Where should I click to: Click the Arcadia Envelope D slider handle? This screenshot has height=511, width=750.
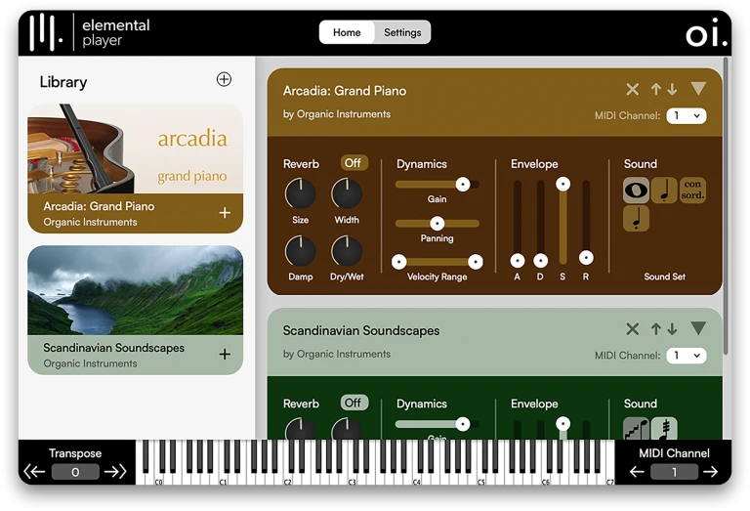point(540,261)
